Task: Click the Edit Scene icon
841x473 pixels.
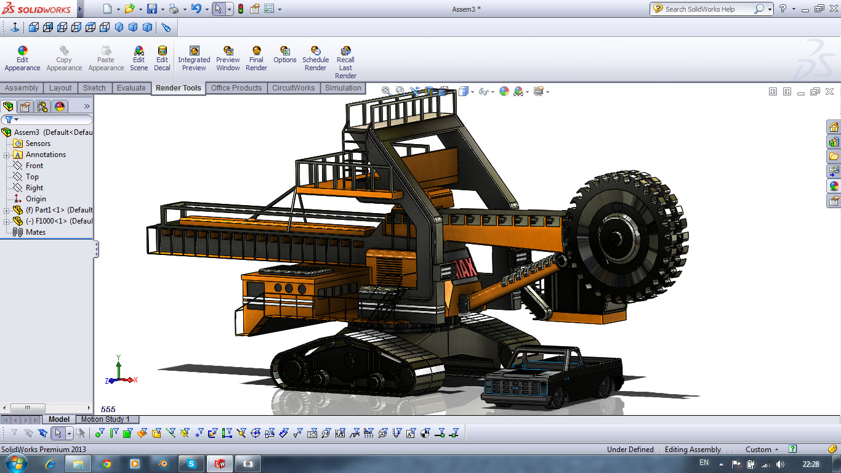Action: (x=139, y=59)
